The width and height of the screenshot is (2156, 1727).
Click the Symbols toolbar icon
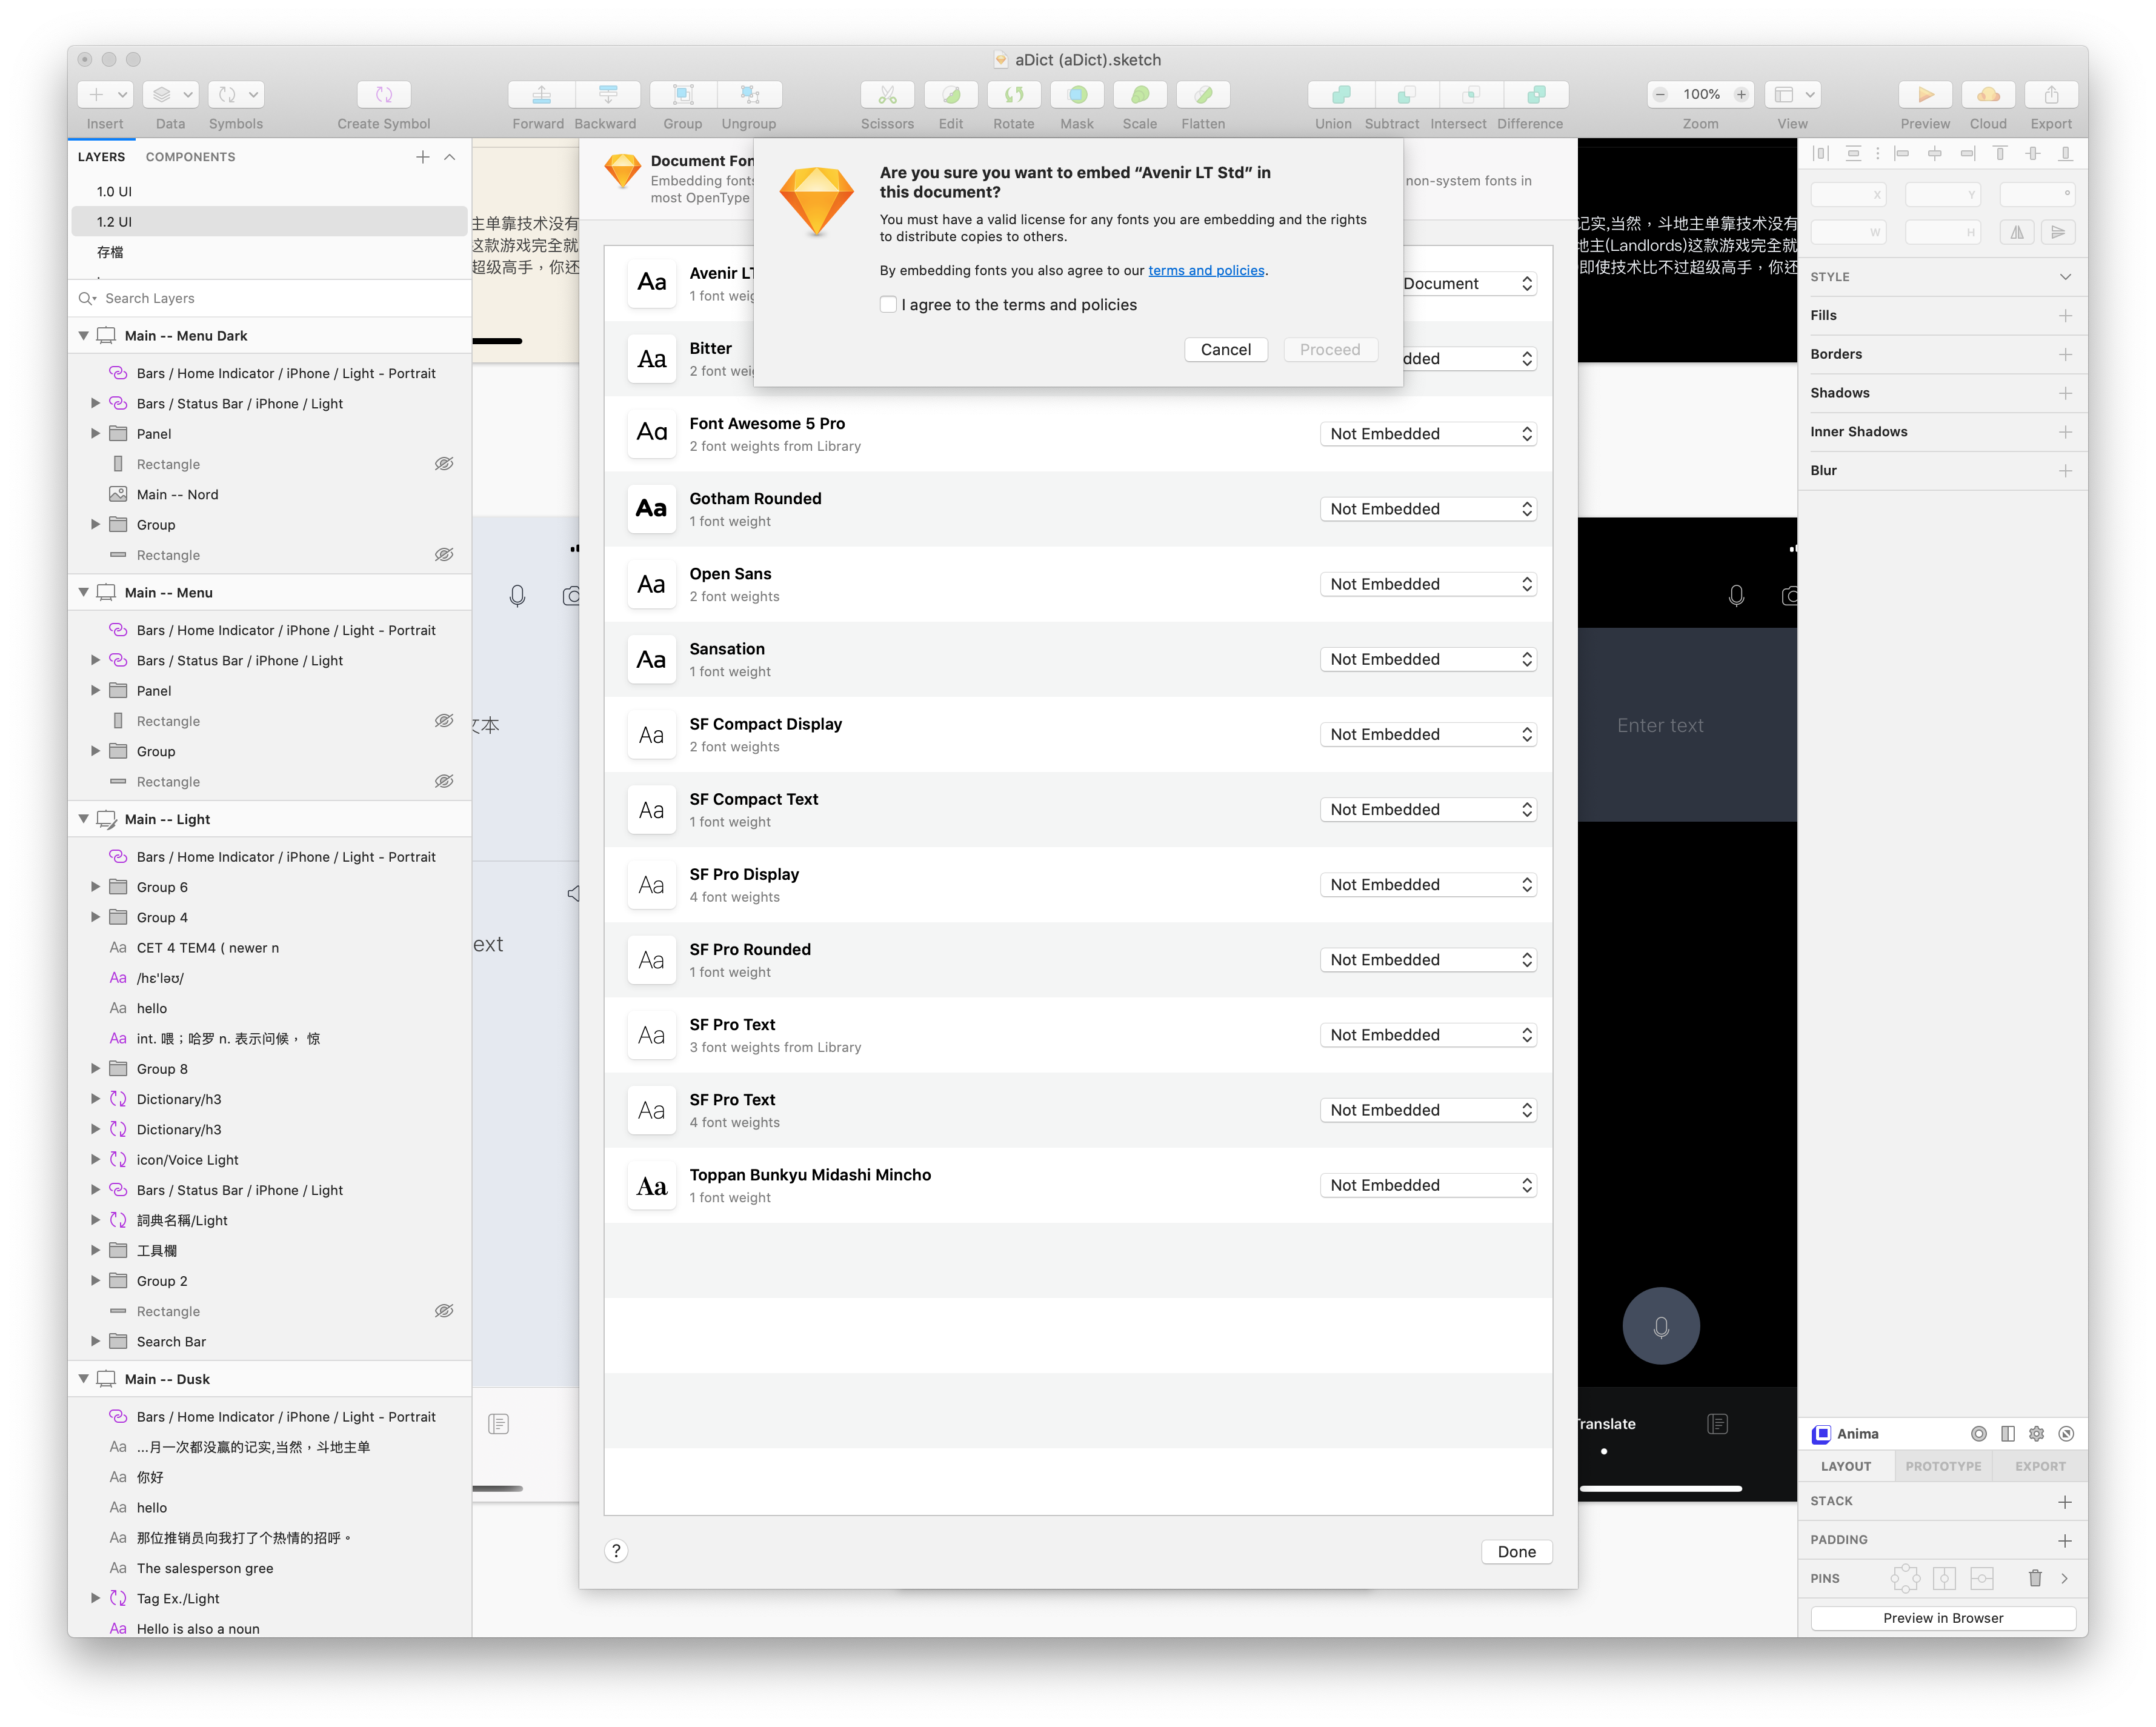click(x=236, y=95)
